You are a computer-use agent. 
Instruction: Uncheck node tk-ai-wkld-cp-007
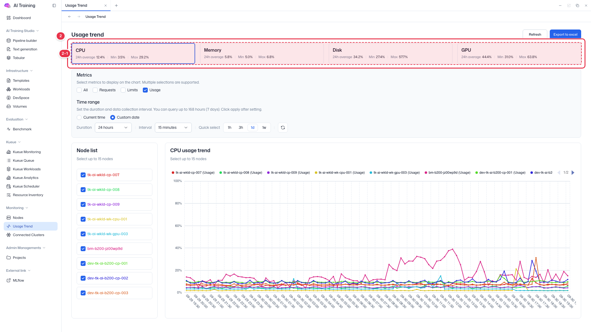(83, 175)
